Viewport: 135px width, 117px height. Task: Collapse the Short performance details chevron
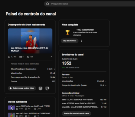[51, 57]
